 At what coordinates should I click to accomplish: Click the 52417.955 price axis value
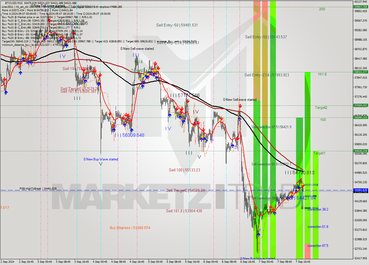[x=361, y=258]
